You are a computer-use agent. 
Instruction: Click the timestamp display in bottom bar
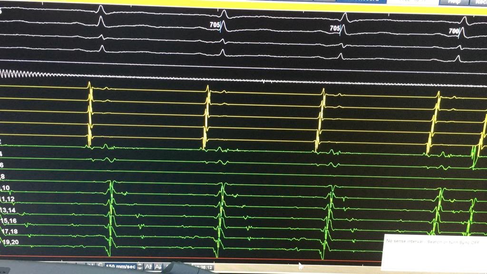click(204, 267)
